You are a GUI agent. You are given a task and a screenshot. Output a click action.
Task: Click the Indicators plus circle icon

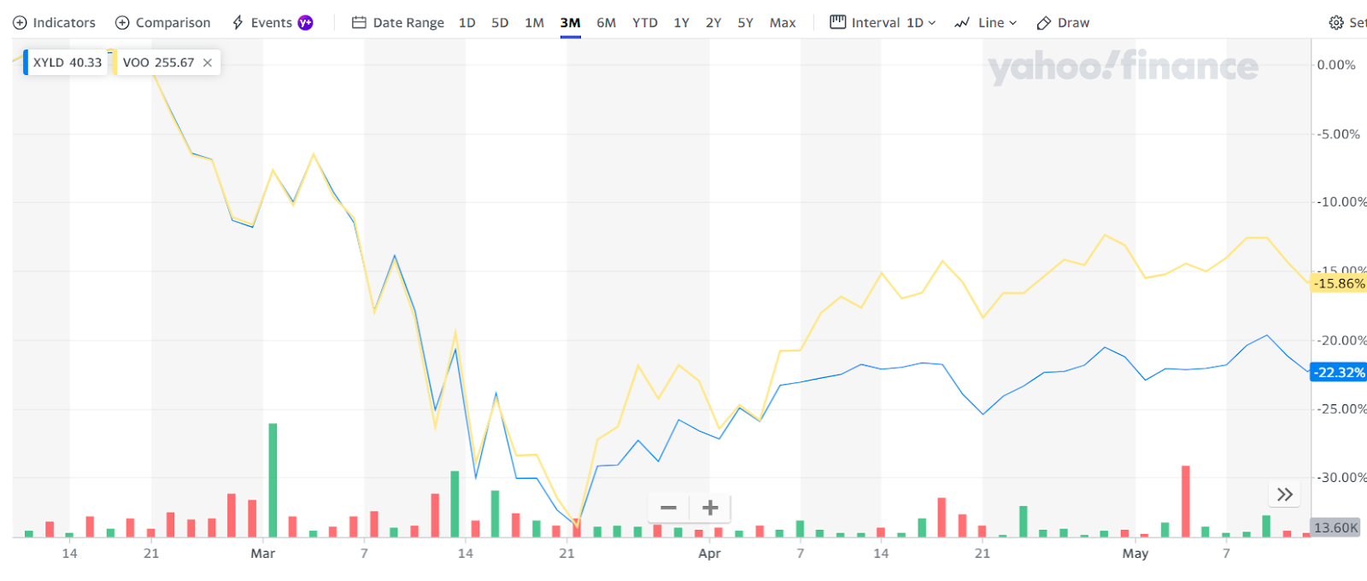tap(20, 23)
